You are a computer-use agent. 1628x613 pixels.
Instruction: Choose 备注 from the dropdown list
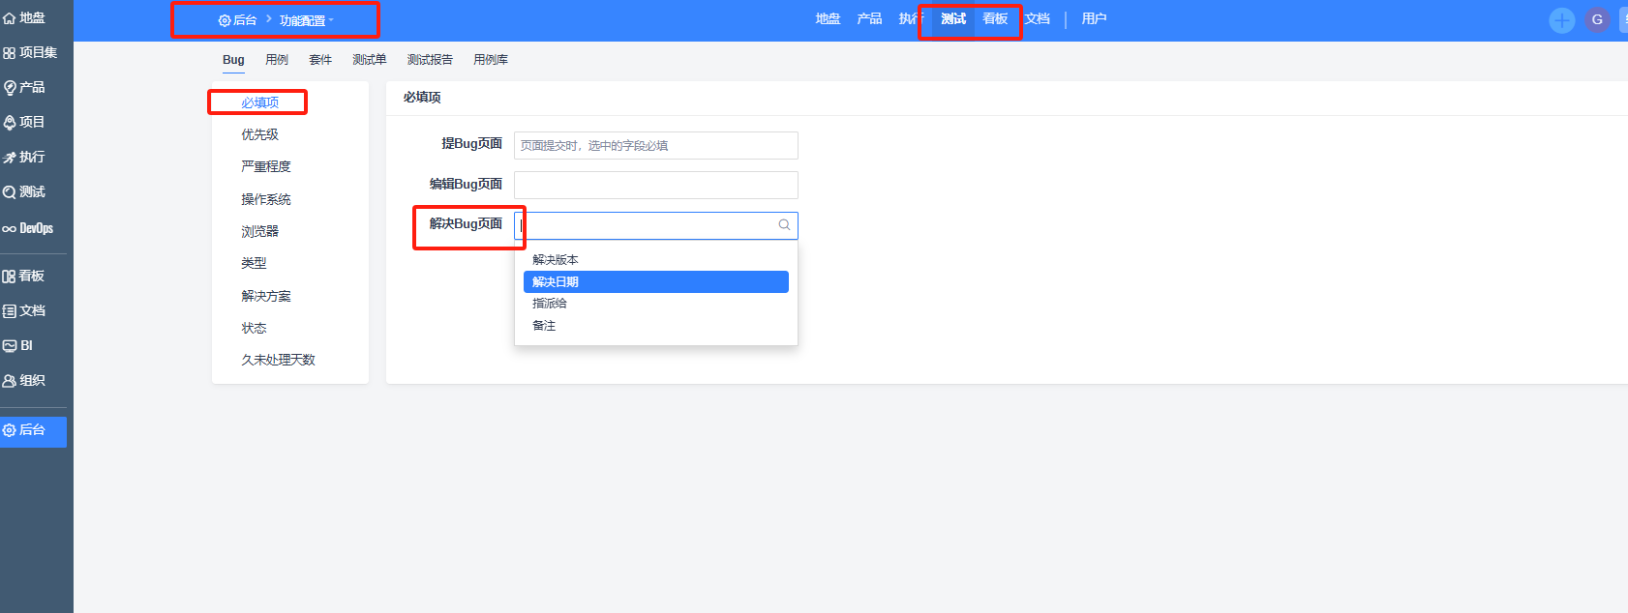(x=656, y=326)
